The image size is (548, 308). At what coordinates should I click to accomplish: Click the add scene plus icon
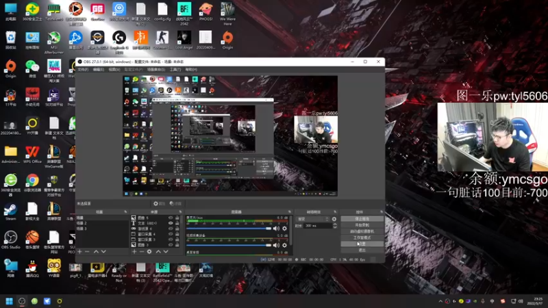[79, 251]
